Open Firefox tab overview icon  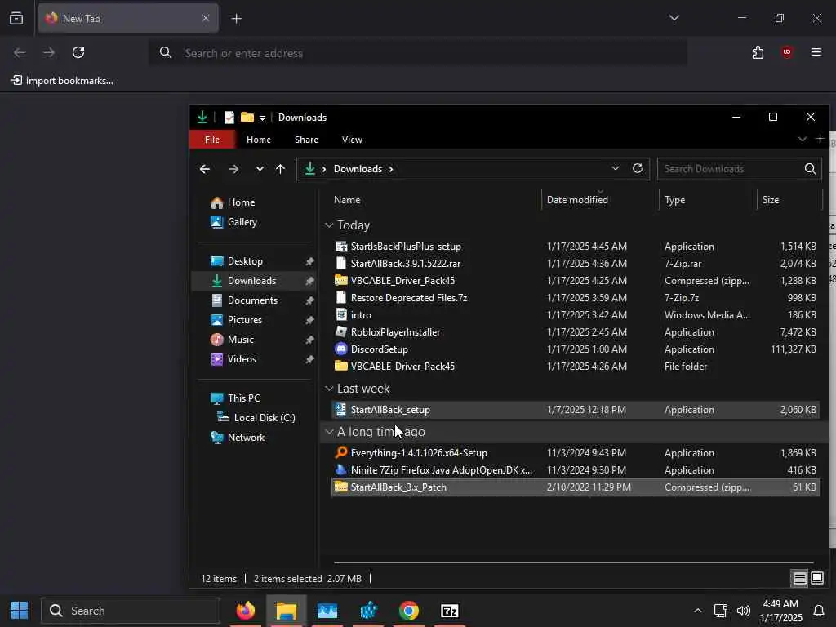[x=16, y=19]
